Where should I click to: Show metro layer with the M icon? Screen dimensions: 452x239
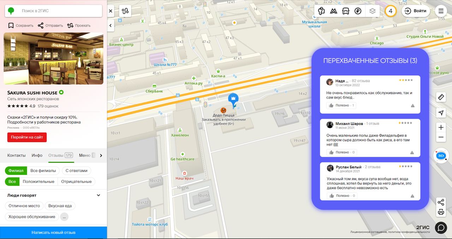click(x=333, y=11)
